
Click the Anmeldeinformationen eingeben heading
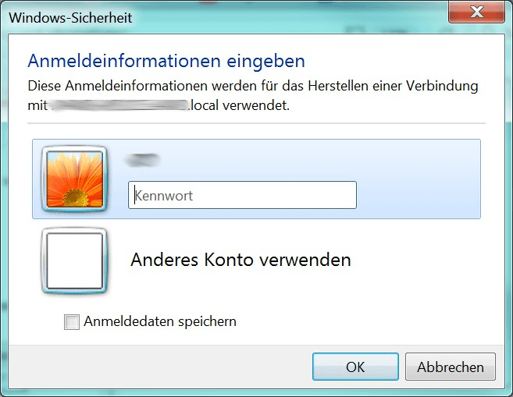[x=166, y=61]
